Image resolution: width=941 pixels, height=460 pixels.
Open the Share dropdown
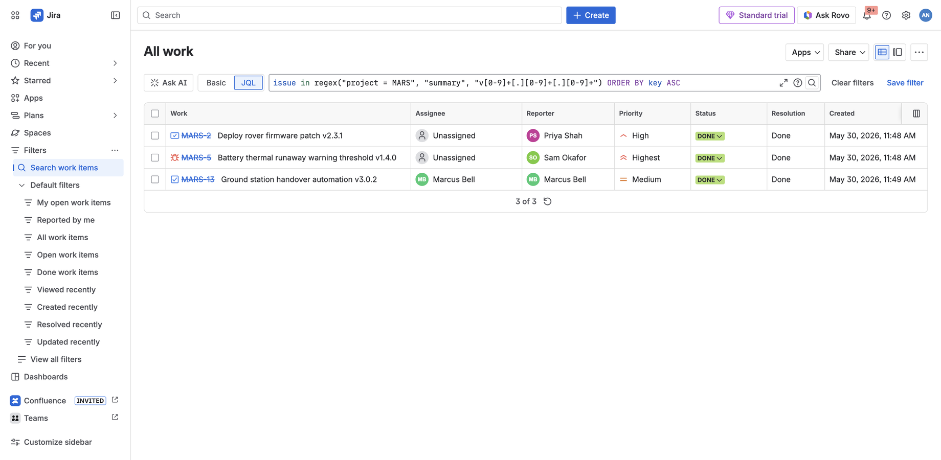point(848,52)
